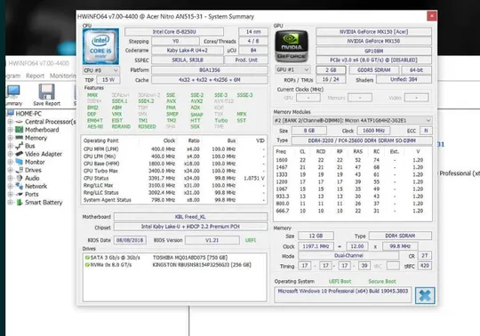Screen dimensions: 480x336
Task: Expand the Smart Battery tree node
Action: [x=10, y=203]
